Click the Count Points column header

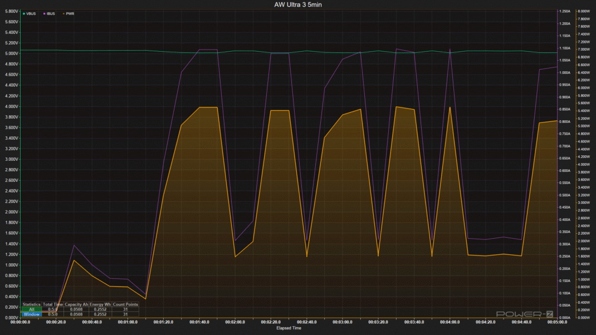(125, 304)
